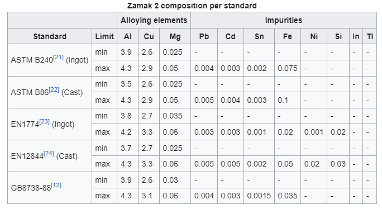The width and height of the screenshot is (382, 209).
Task: Select the Al column header
Action: point(128,36)
